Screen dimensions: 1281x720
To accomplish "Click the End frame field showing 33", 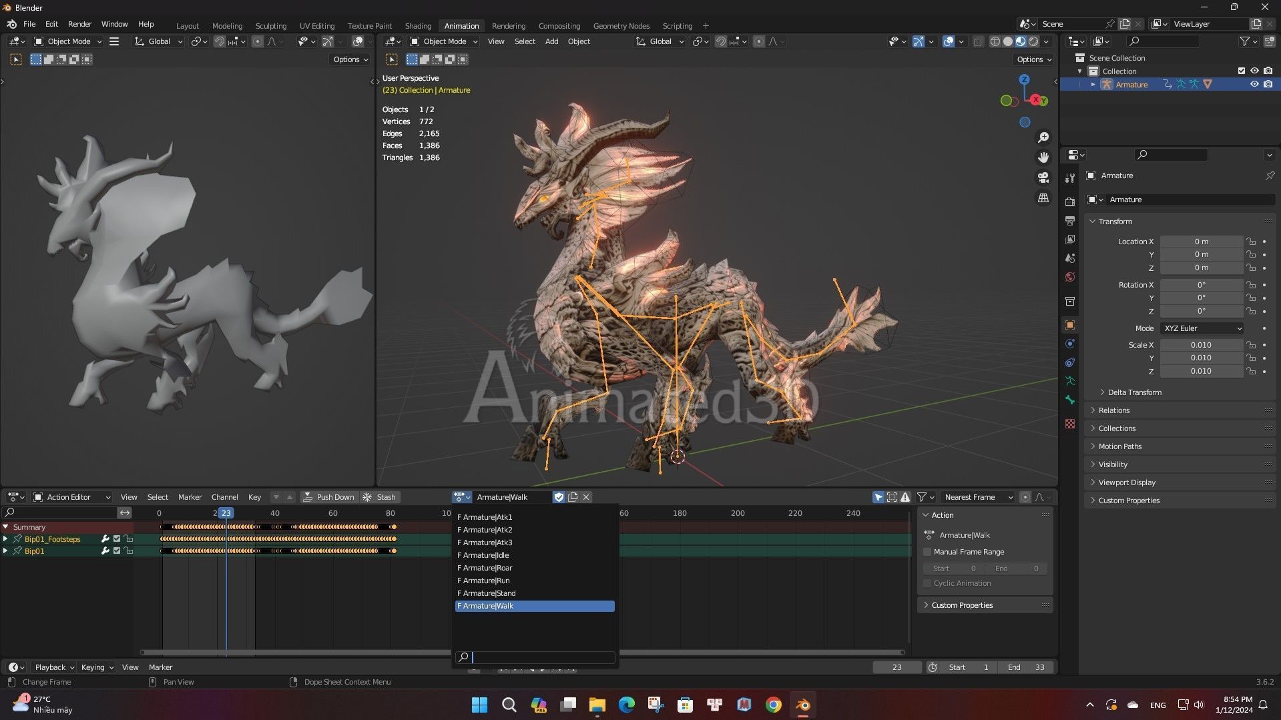I will 1026,667.
